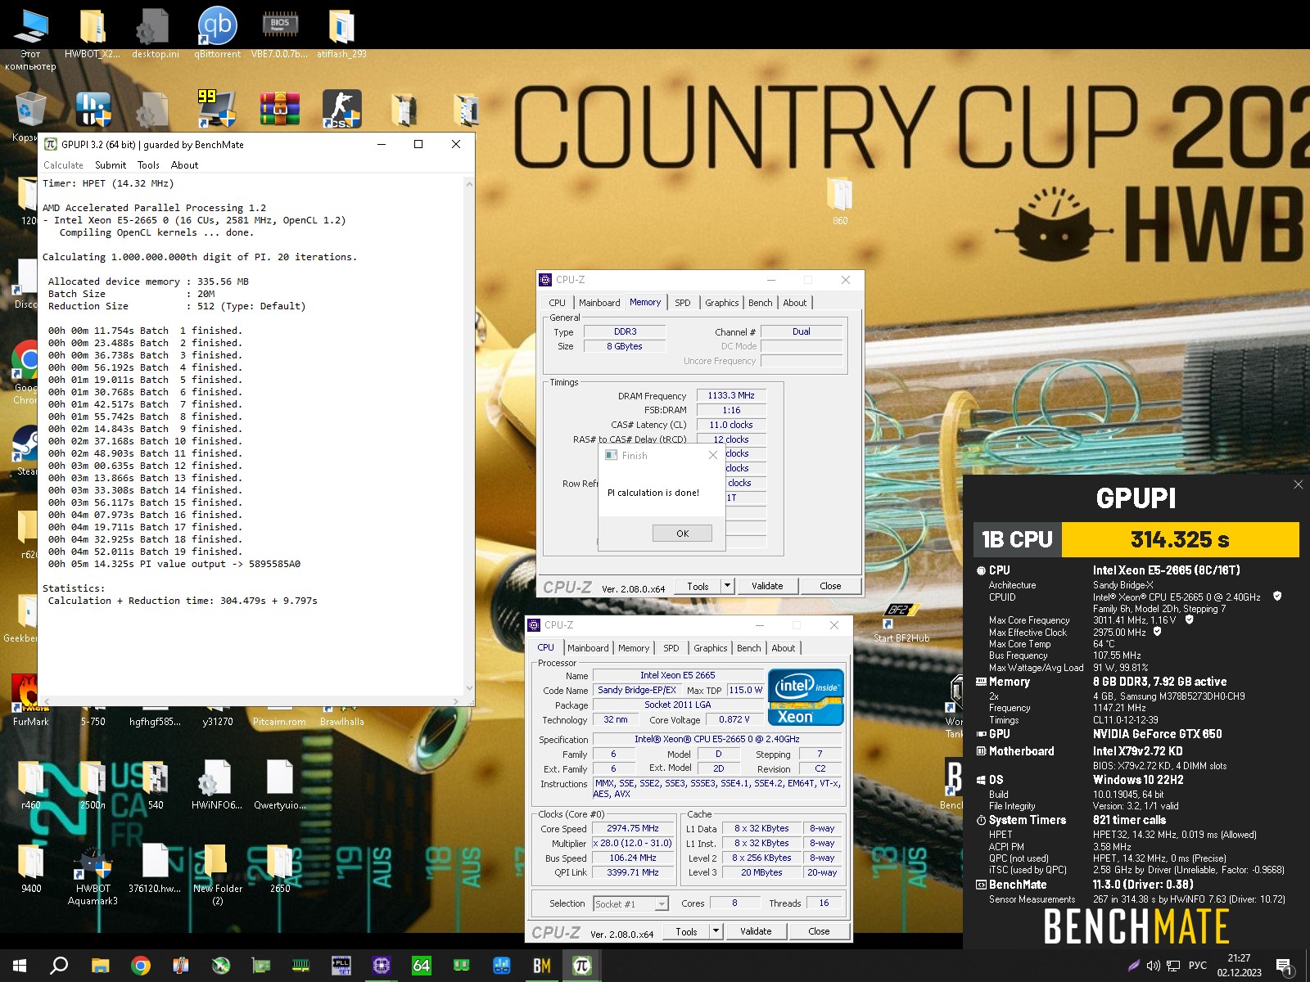Open HWBOT Aquamark3 shortcut
Screen dimensions: 1310x982
click(x=93, y=874)
